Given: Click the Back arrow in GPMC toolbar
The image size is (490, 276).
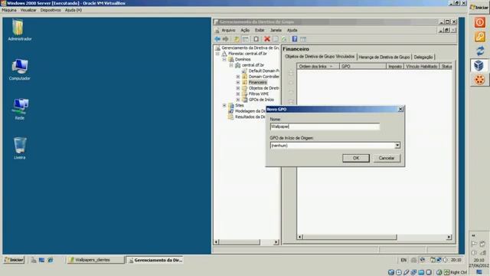Looking at the screenshot, I should click(x=217, y=39).
